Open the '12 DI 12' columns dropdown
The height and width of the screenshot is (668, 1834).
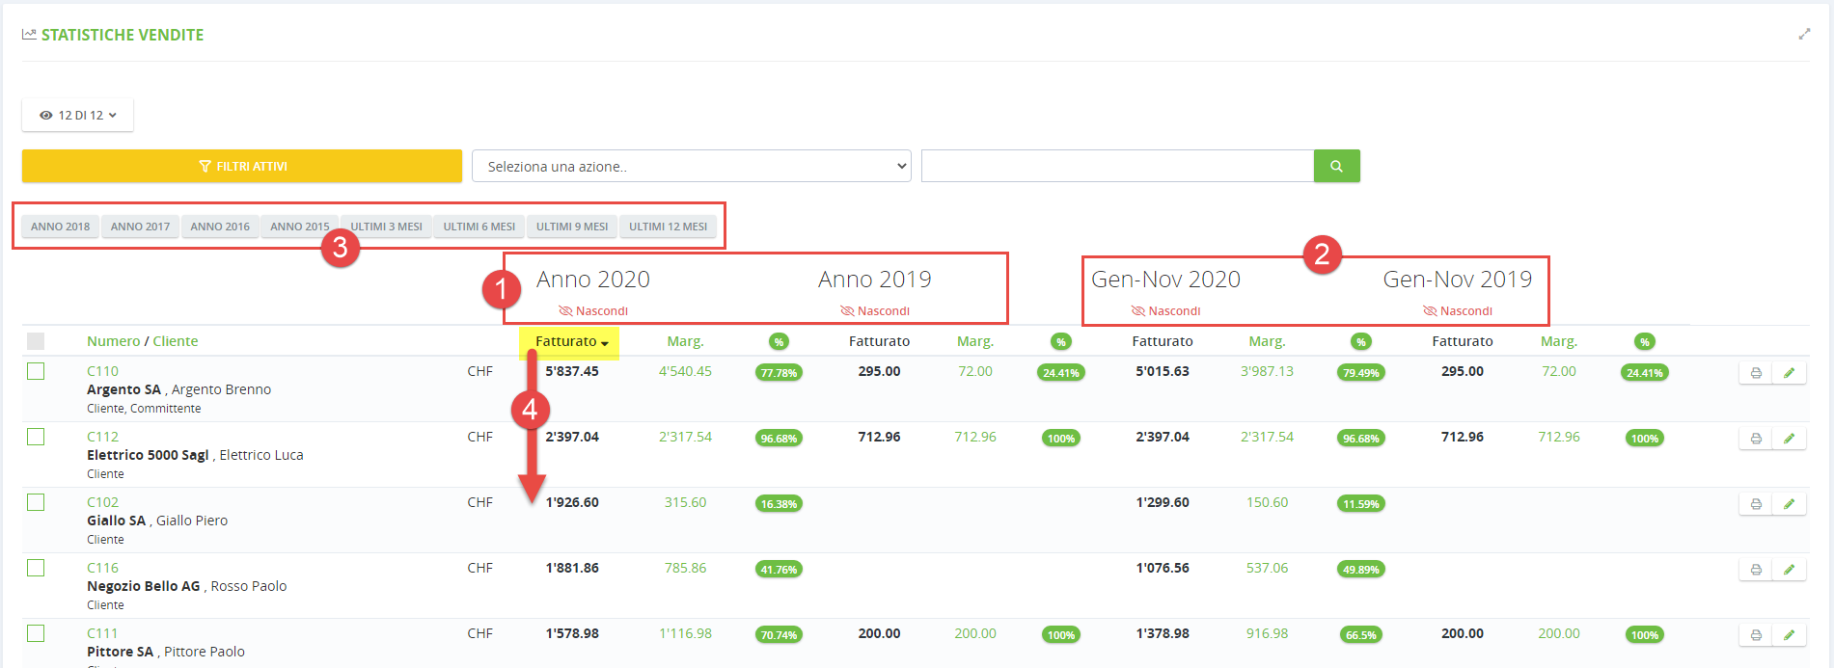[x=77, y=115]
